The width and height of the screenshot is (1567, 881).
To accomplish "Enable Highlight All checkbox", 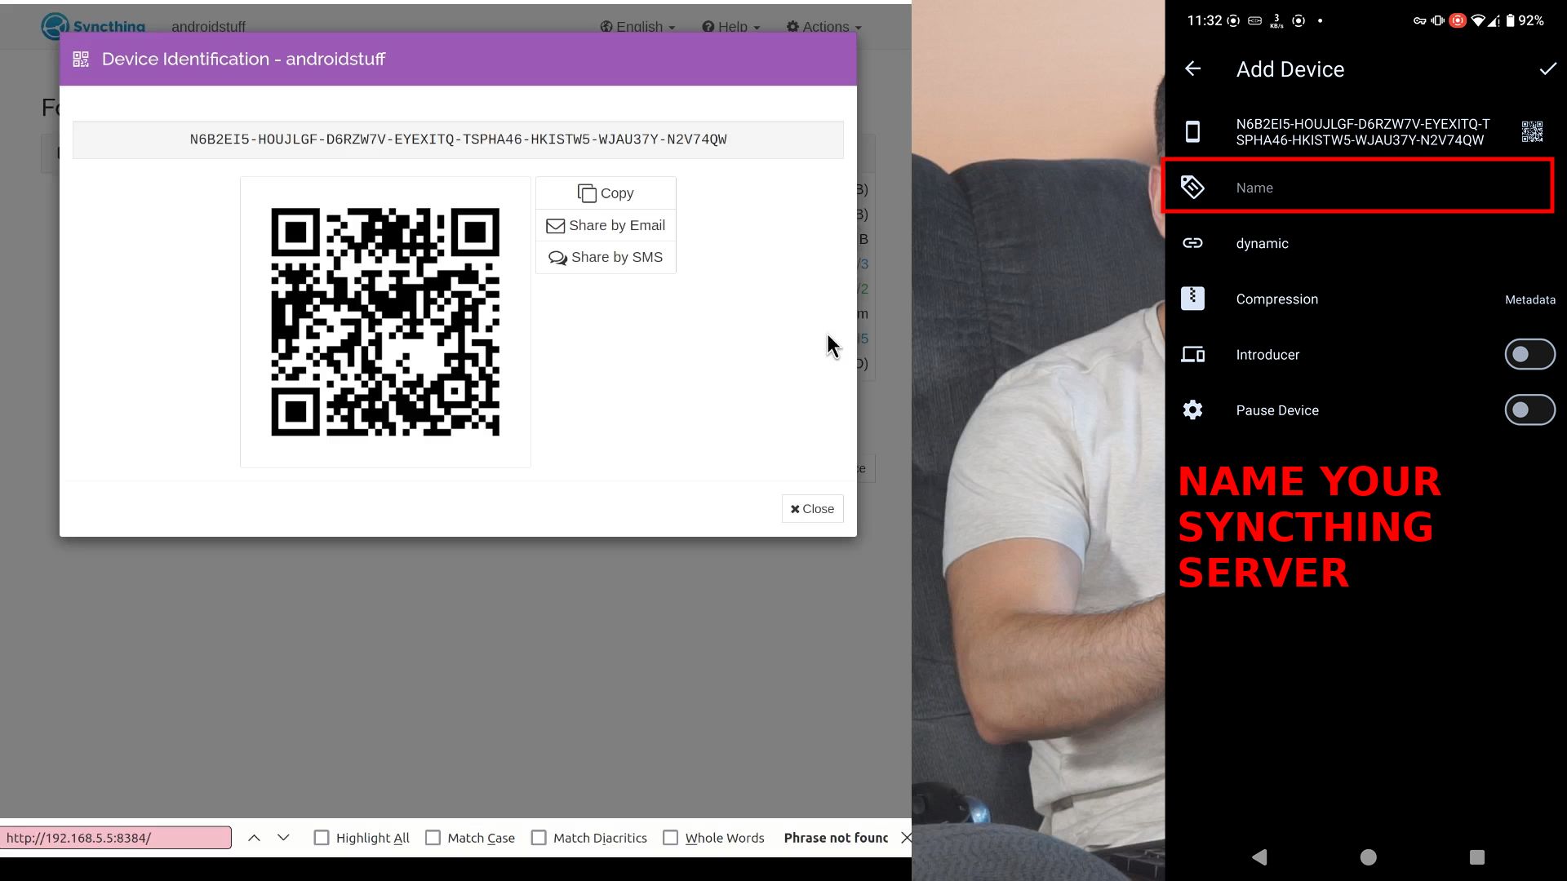I will pos(322,838).
